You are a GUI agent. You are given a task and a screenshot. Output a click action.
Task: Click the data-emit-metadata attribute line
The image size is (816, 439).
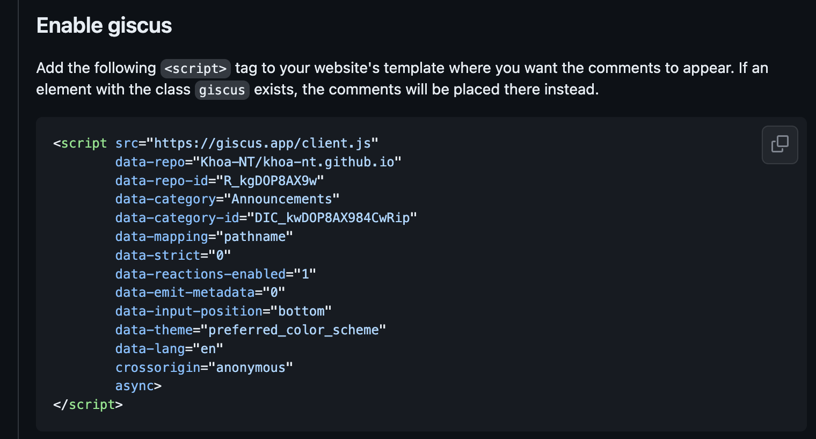pyautogui.click(x=200, y=292)
